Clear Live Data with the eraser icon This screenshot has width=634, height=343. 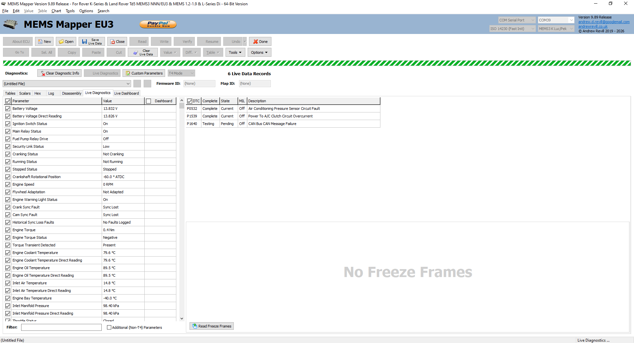[143, 52]
